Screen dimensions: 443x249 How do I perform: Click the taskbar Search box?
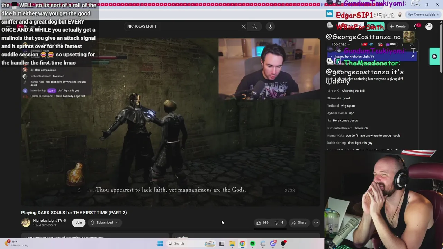190,243
